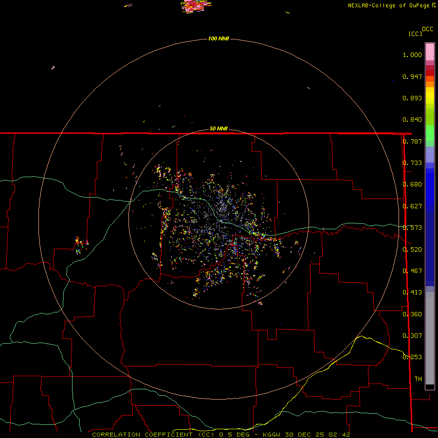
Task: Click the [CC] units label above legend
Action: click(x=415, y=34)
